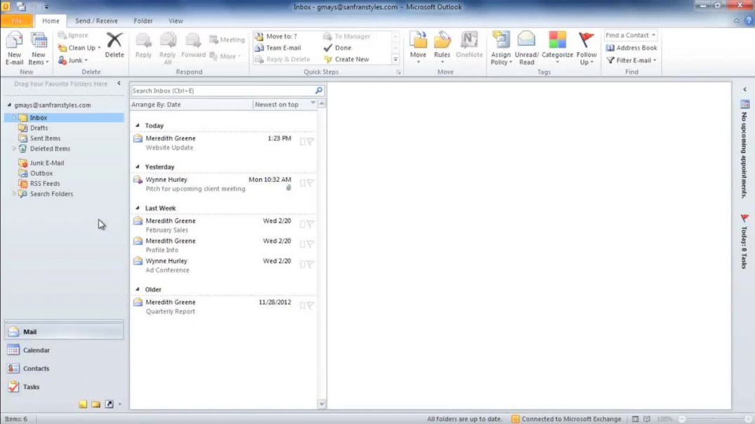Open the Sent Items folder
The height and width of the screenshot is (424, 755).
45,138
